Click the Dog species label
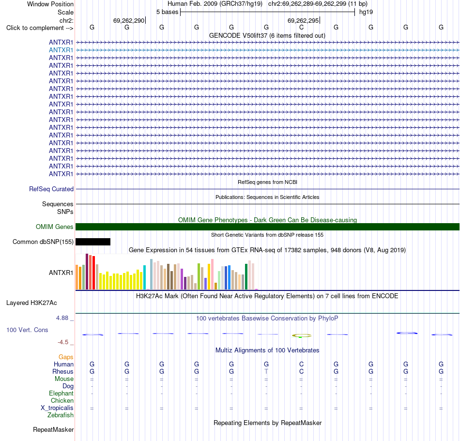This screenshot has width=460, height=441. click(x=68, y=386)
